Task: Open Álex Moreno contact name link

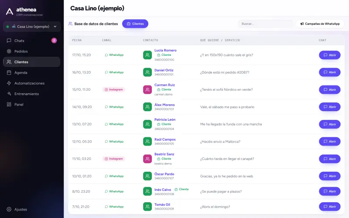Action: point(164,105)
